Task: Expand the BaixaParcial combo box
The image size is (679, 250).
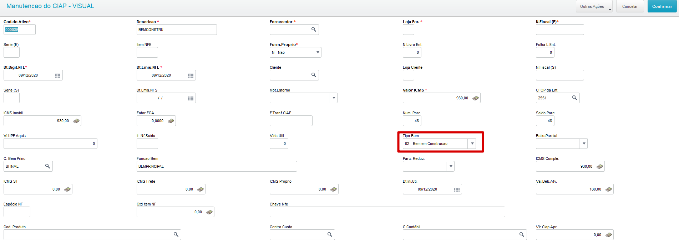Action: click(x=584, y=144)
